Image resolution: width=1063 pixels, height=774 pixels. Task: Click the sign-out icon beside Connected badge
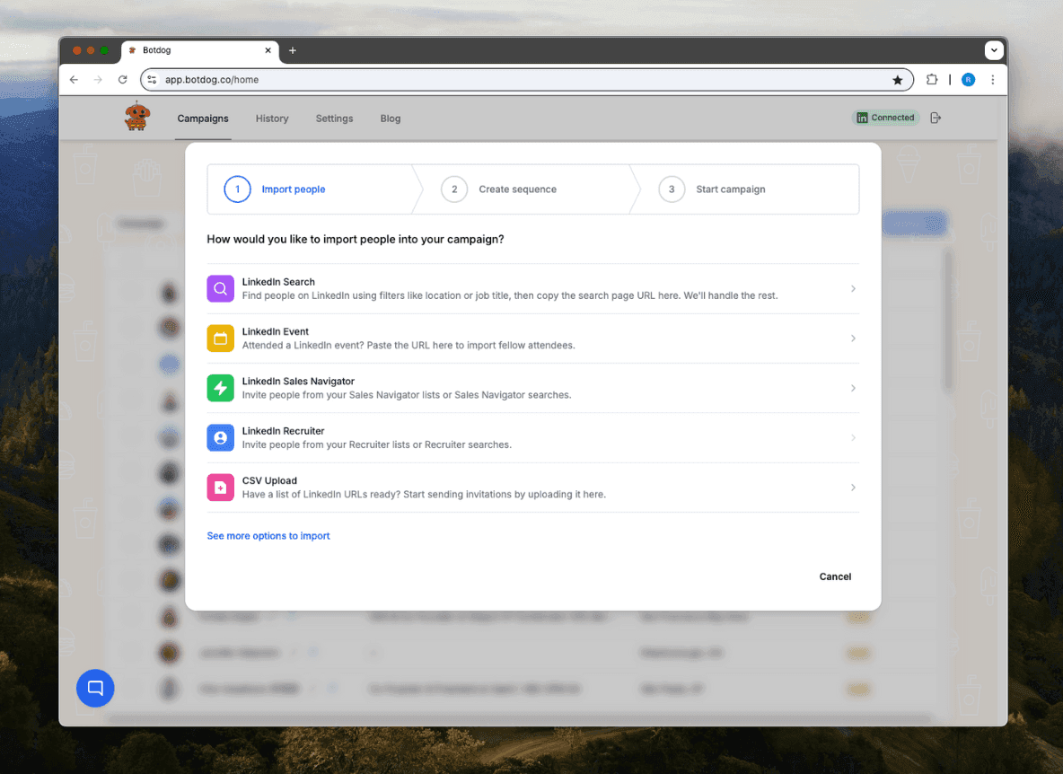pos(935,117)
